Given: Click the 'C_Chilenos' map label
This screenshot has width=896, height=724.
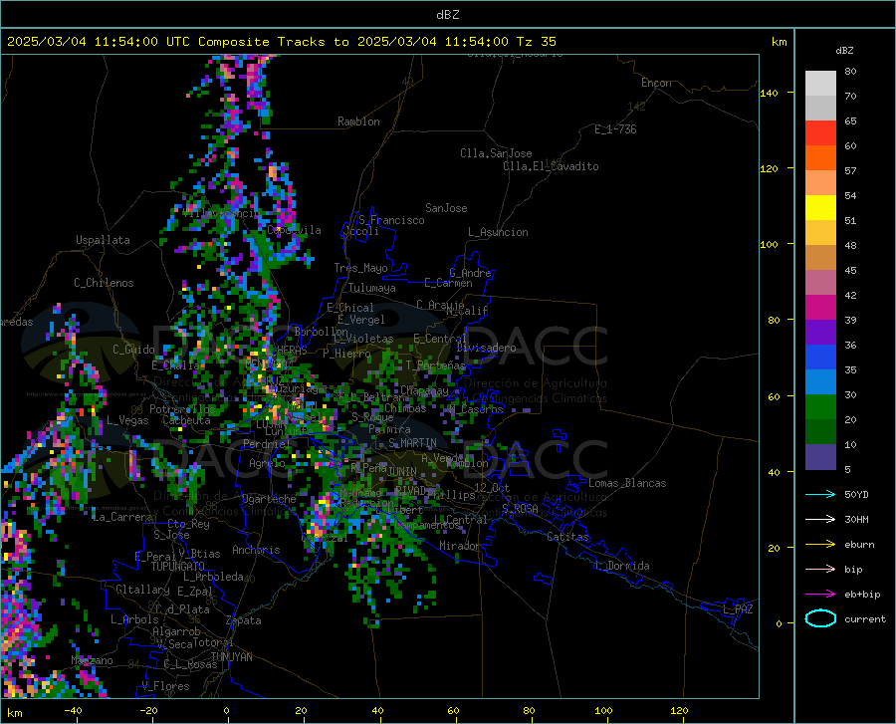Looking at the screenshot, I should pyautogui.click(x=104, y=283).
